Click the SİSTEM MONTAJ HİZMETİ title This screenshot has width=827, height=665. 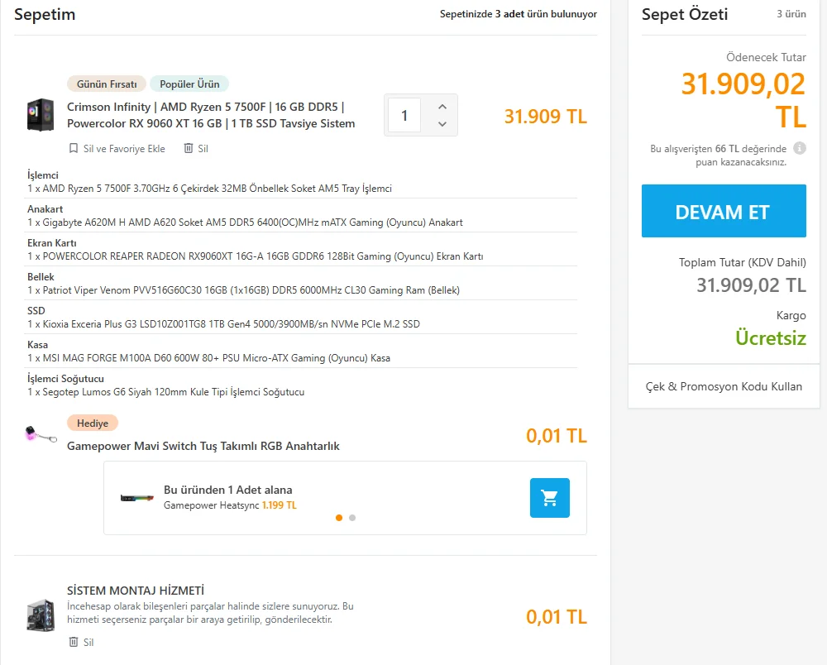[136, 591]
